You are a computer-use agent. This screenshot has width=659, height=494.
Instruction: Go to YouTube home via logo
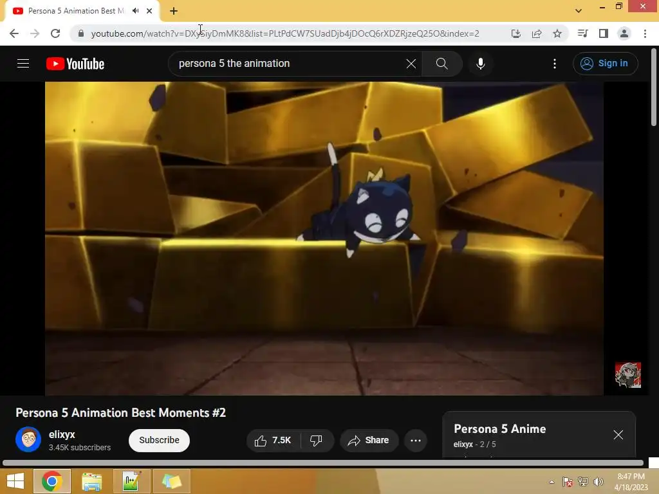[75, 64]
